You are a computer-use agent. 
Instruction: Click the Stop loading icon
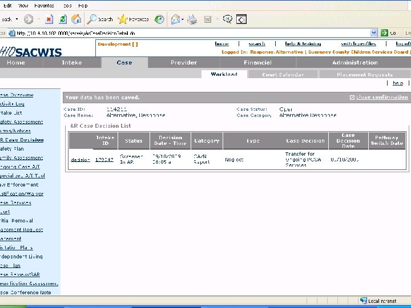[x=49, y=19]
